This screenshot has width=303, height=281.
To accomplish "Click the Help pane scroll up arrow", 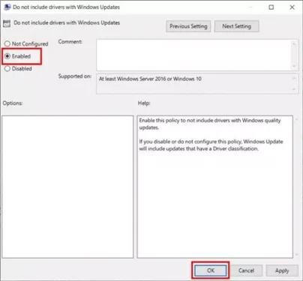I will coord(297,120).
